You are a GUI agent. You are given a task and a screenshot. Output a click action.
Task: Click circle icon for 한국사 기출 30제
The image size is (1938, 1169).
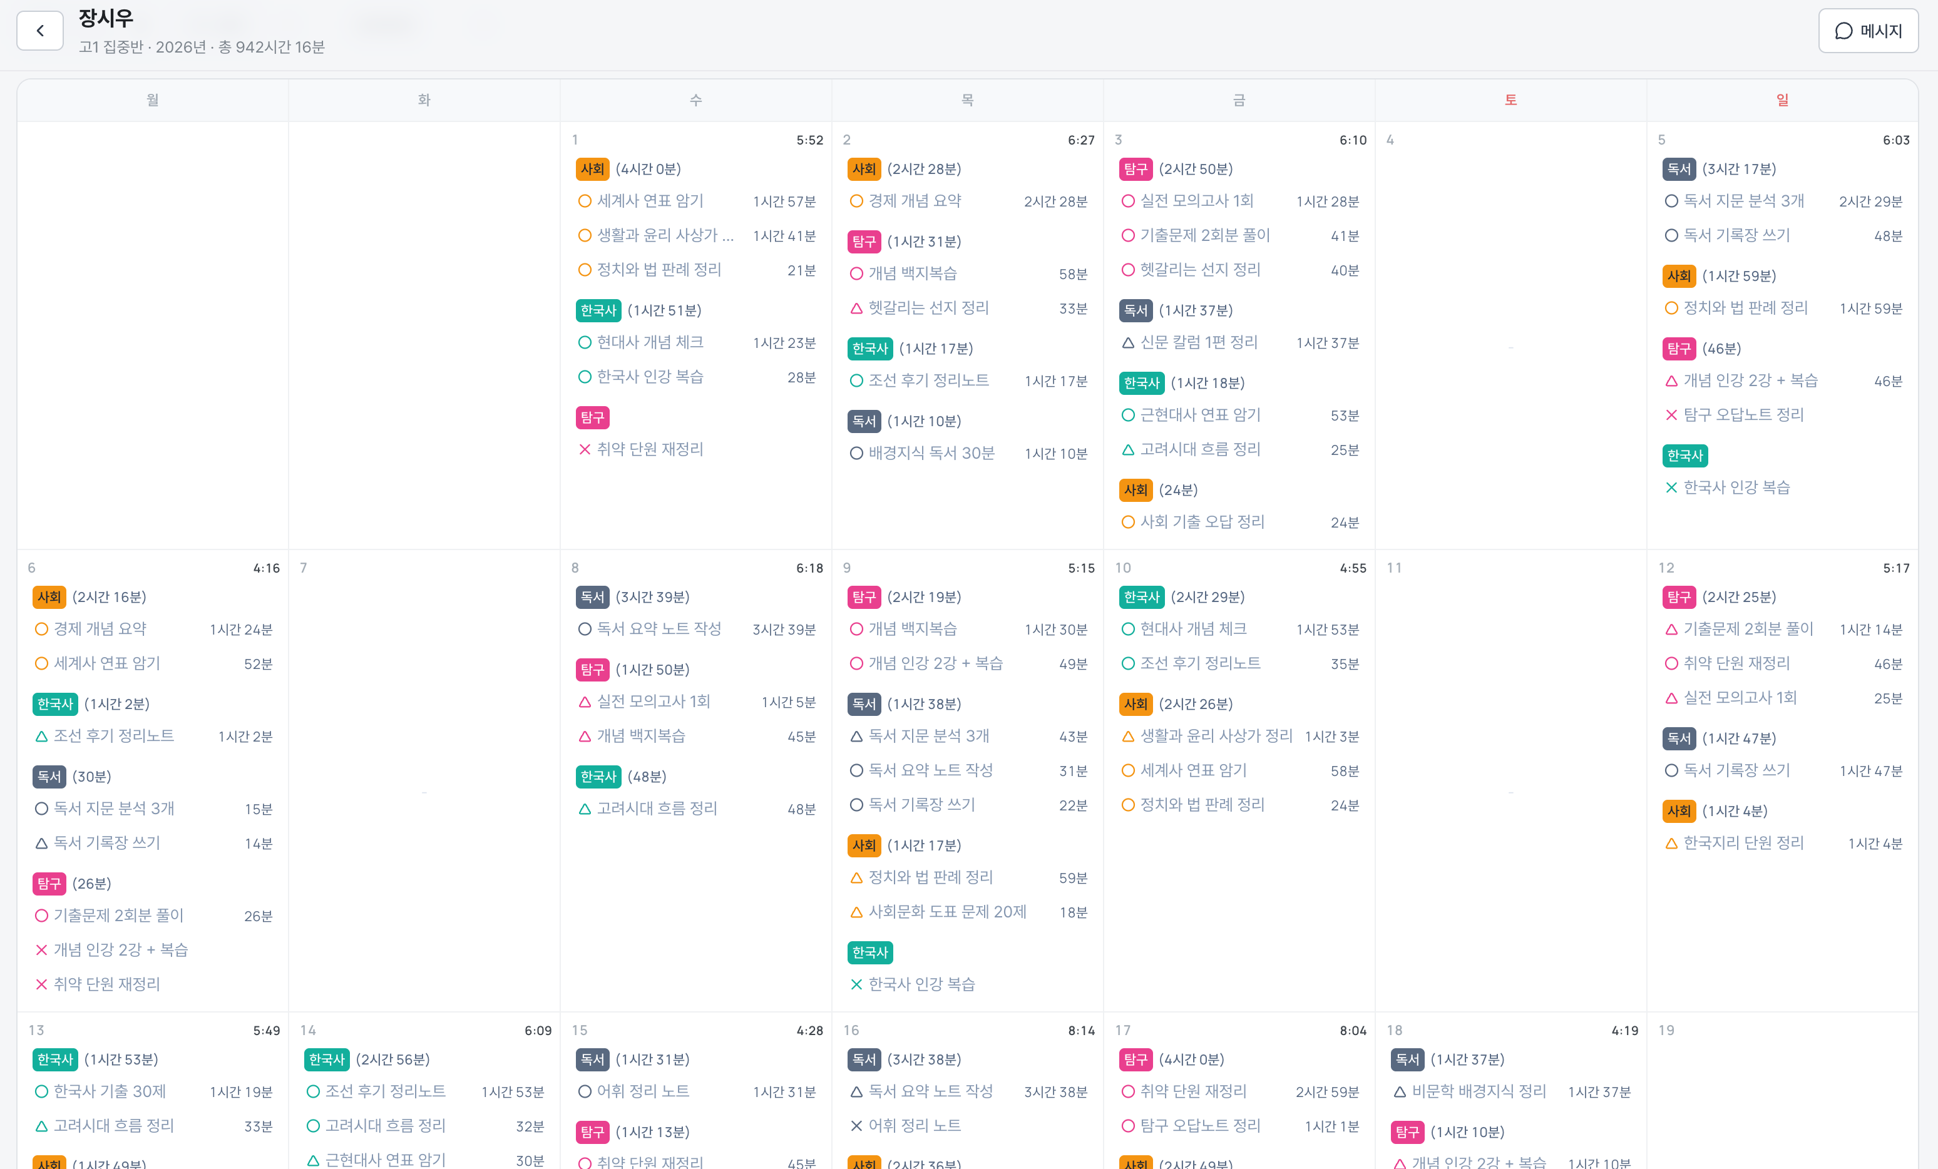(x=41, y=1091)
